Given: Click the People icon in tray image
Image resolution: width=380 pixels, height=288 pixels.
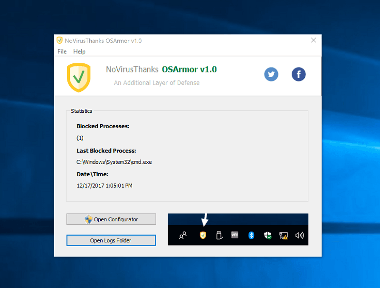Looking at the screenshot, I should (183, 235).
